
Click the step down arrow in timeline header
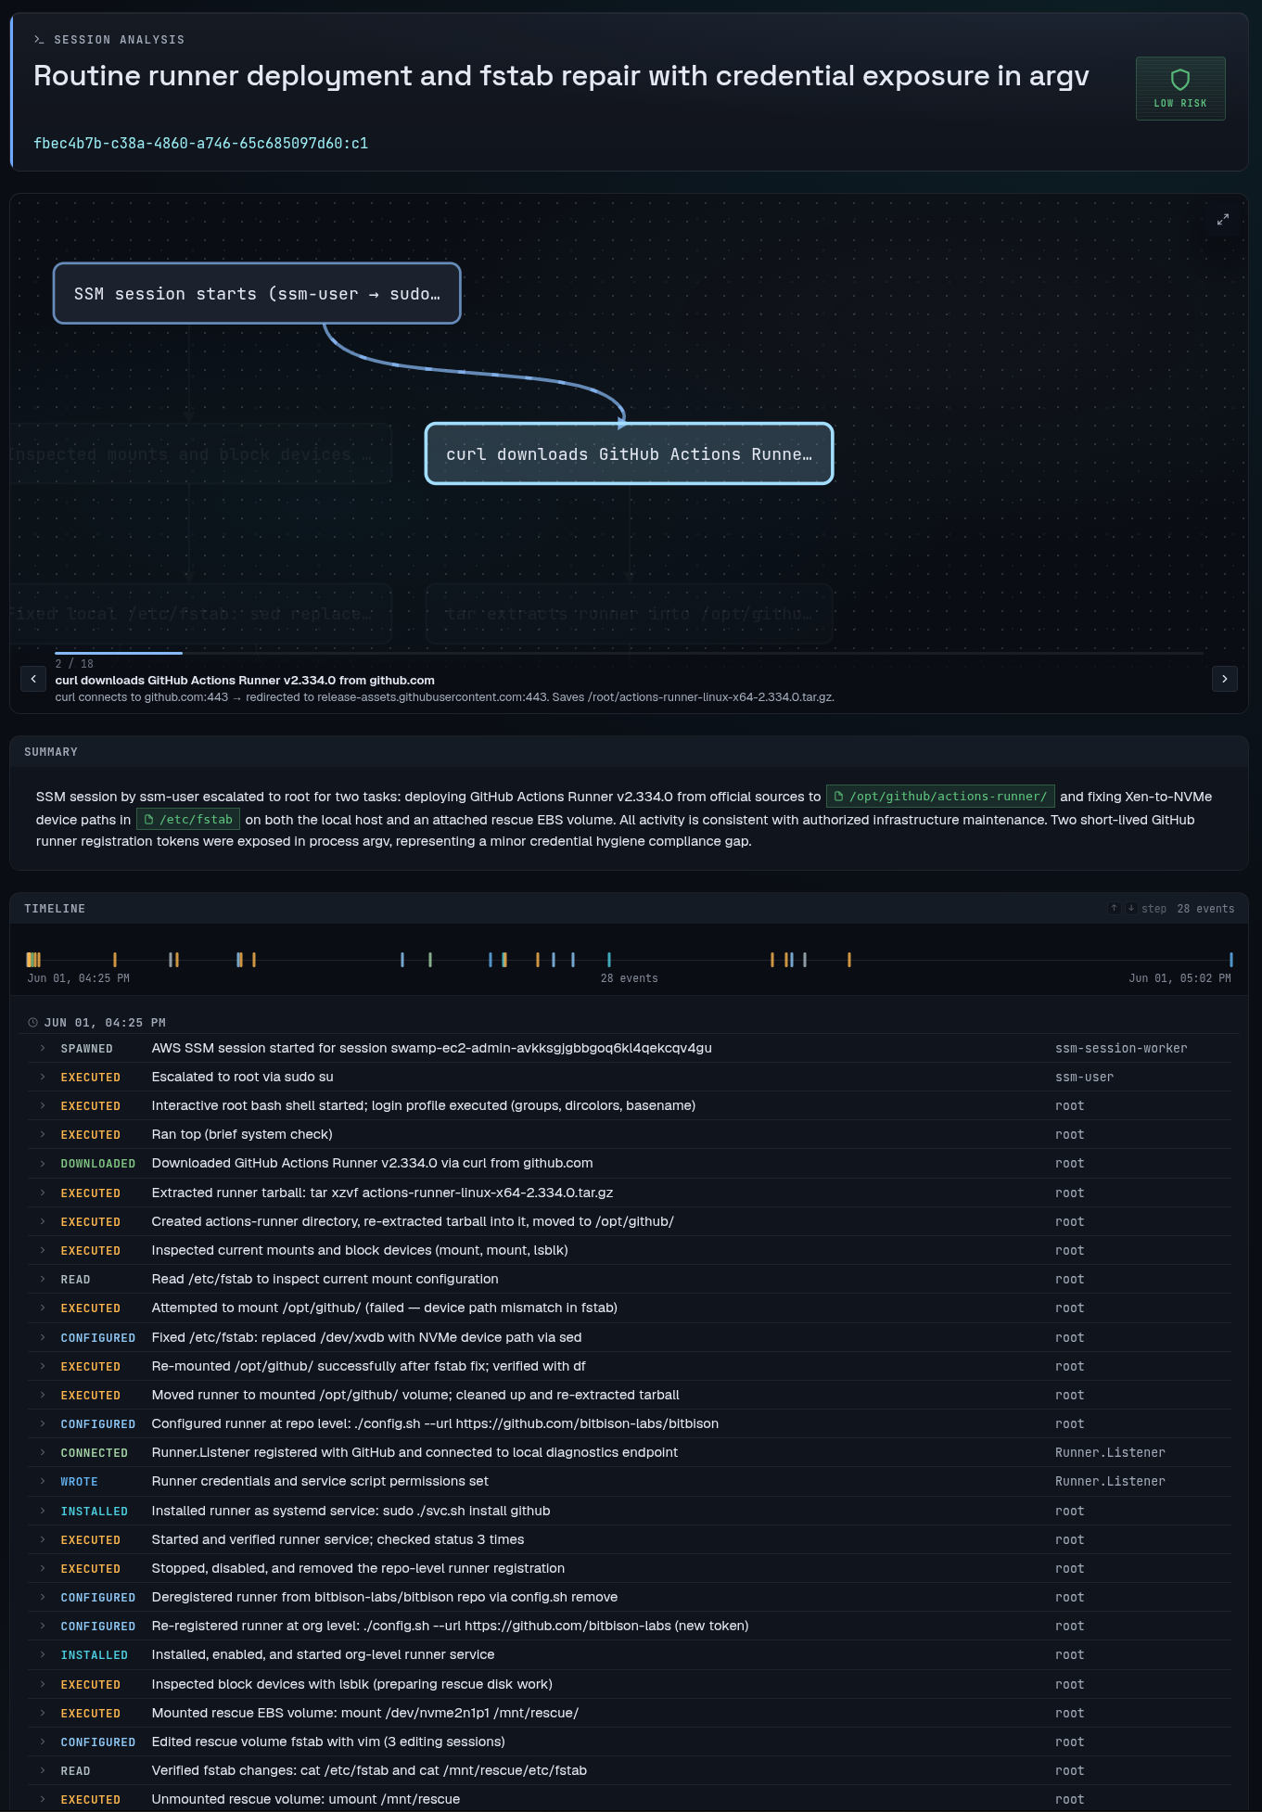coord(1130,909)
